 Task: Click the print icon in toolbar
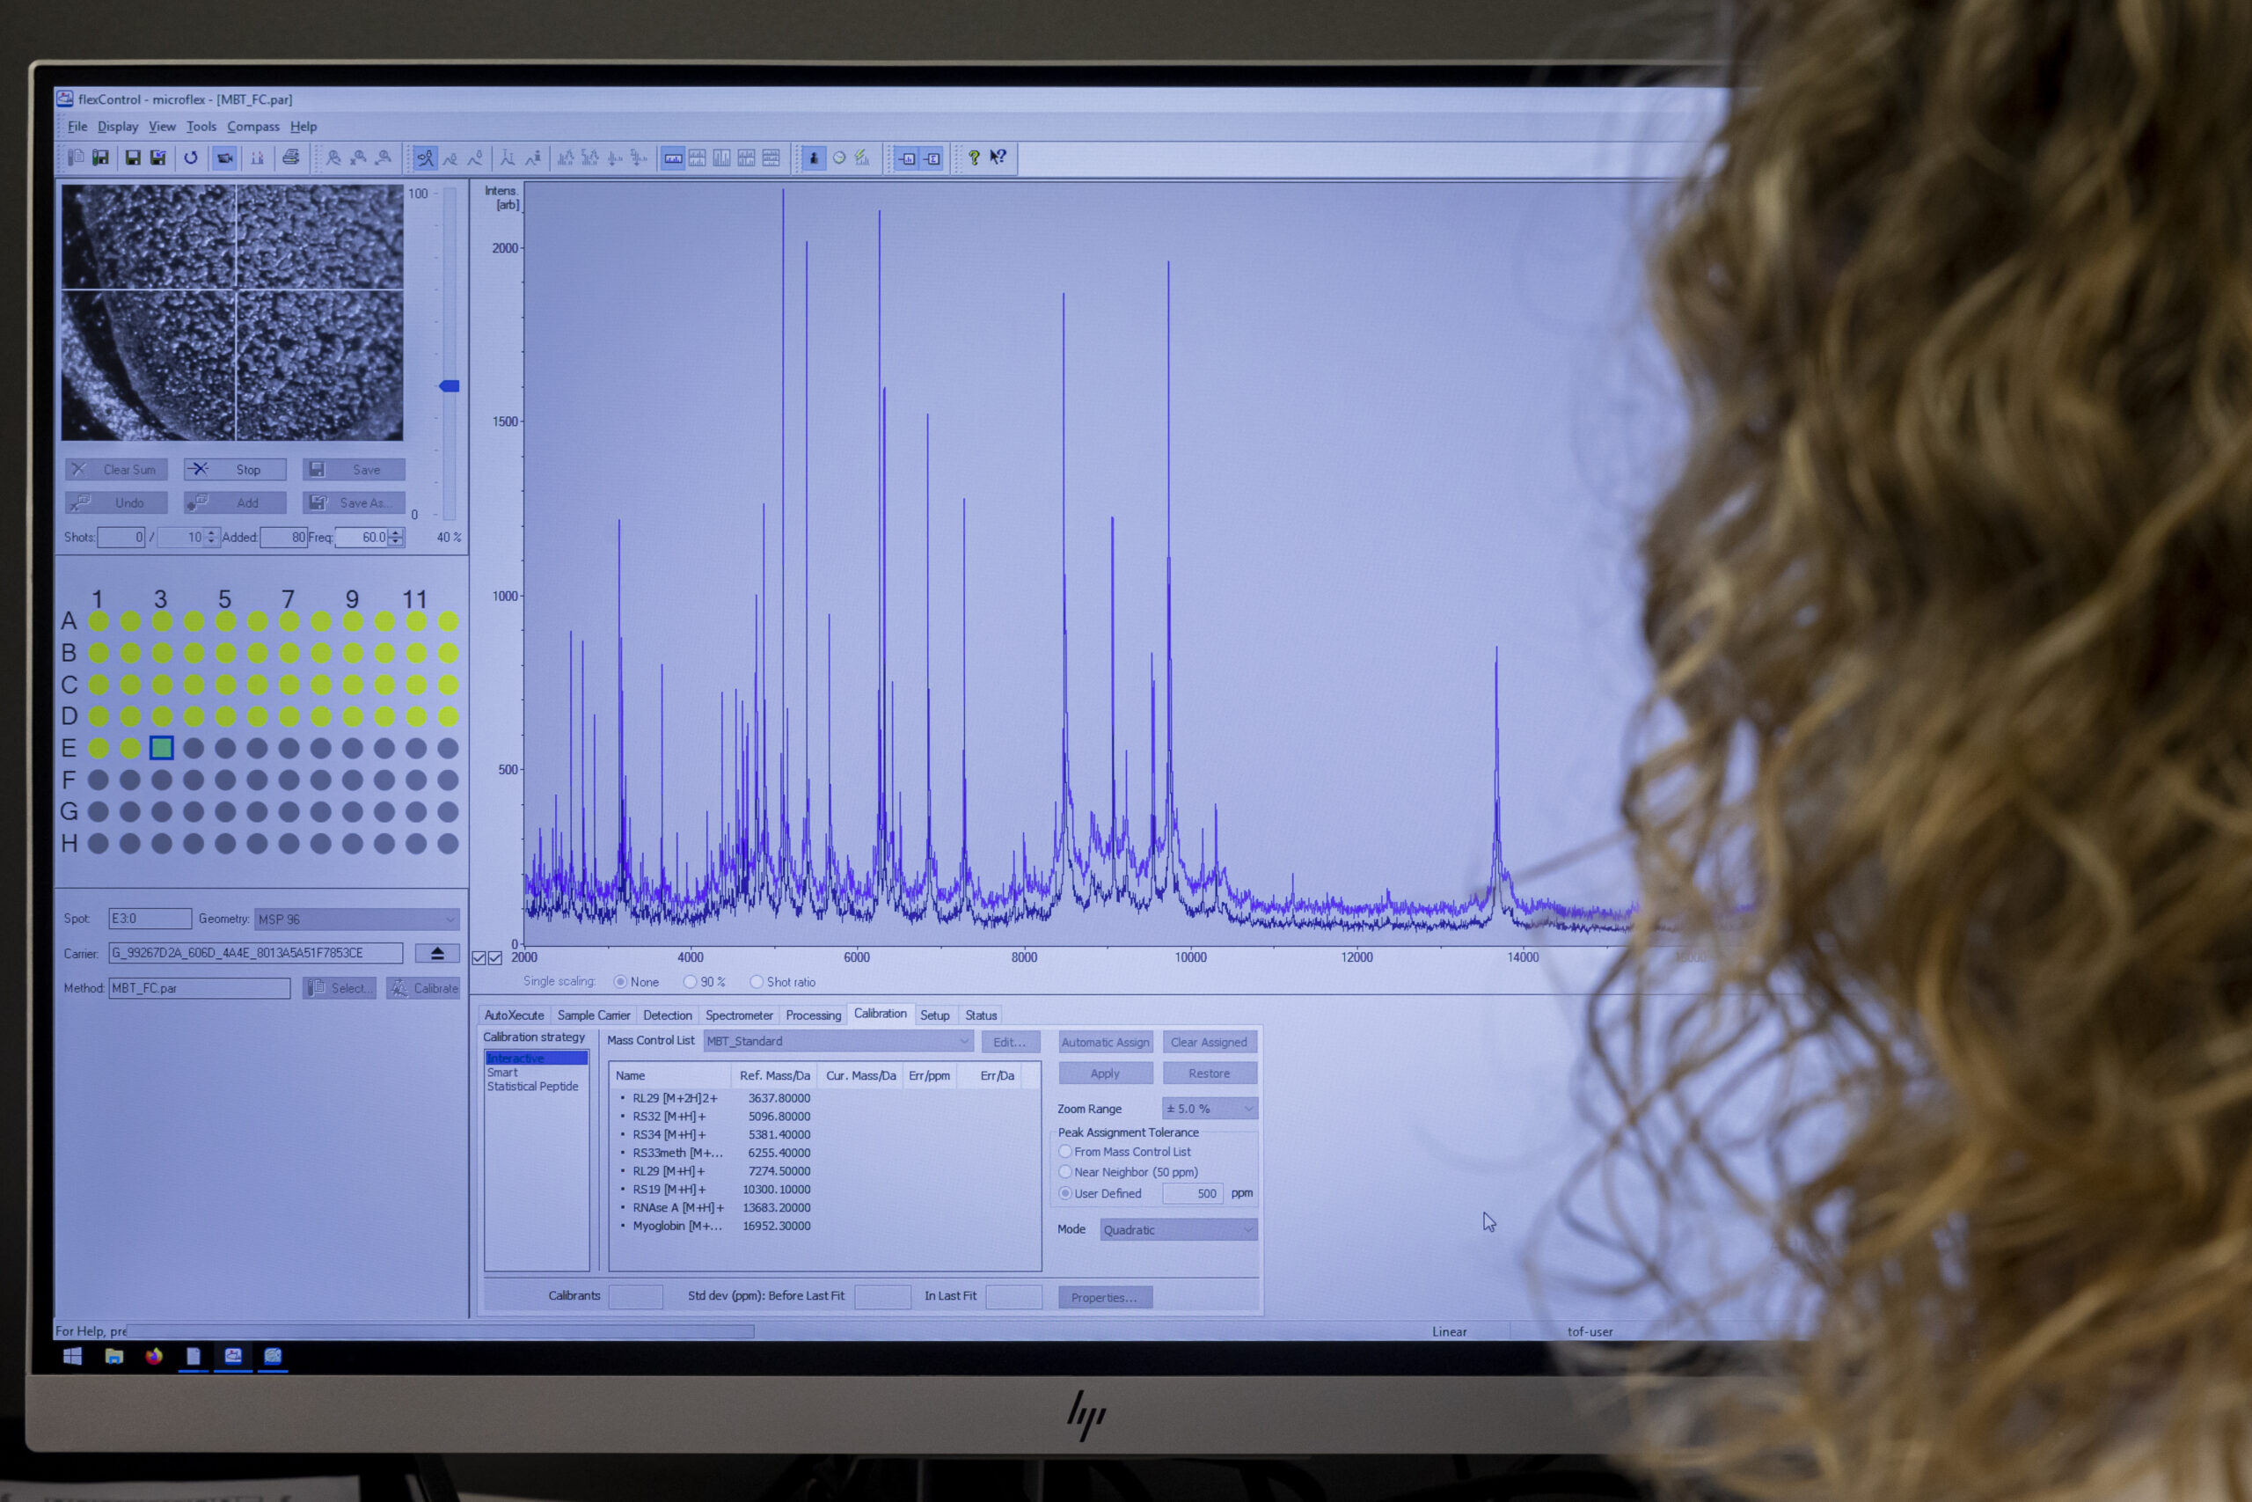[x=291, y=158]
